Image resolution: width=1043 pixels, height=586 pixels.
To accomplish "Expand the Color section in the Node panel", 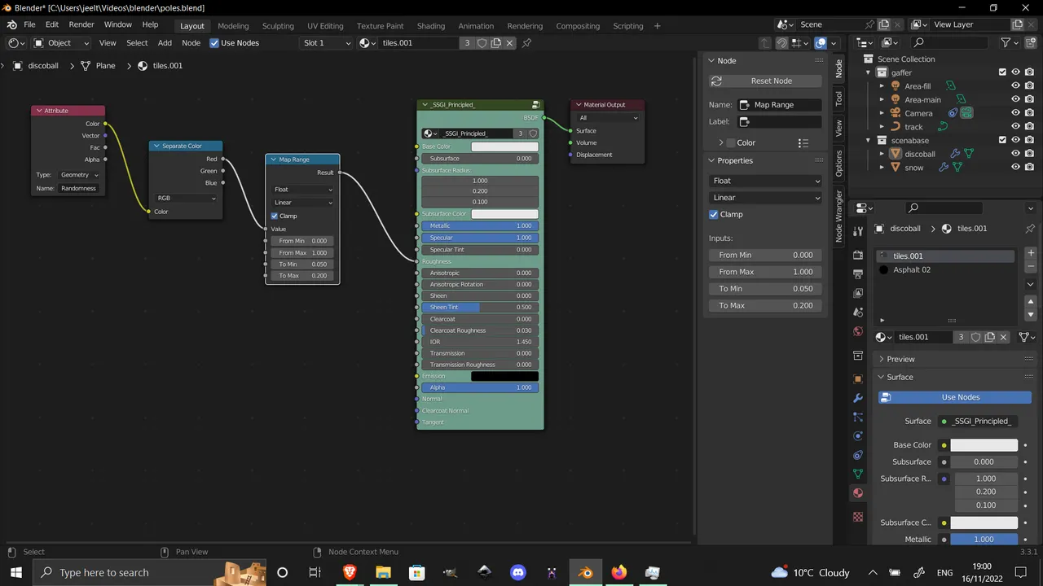I will [721, 142].
